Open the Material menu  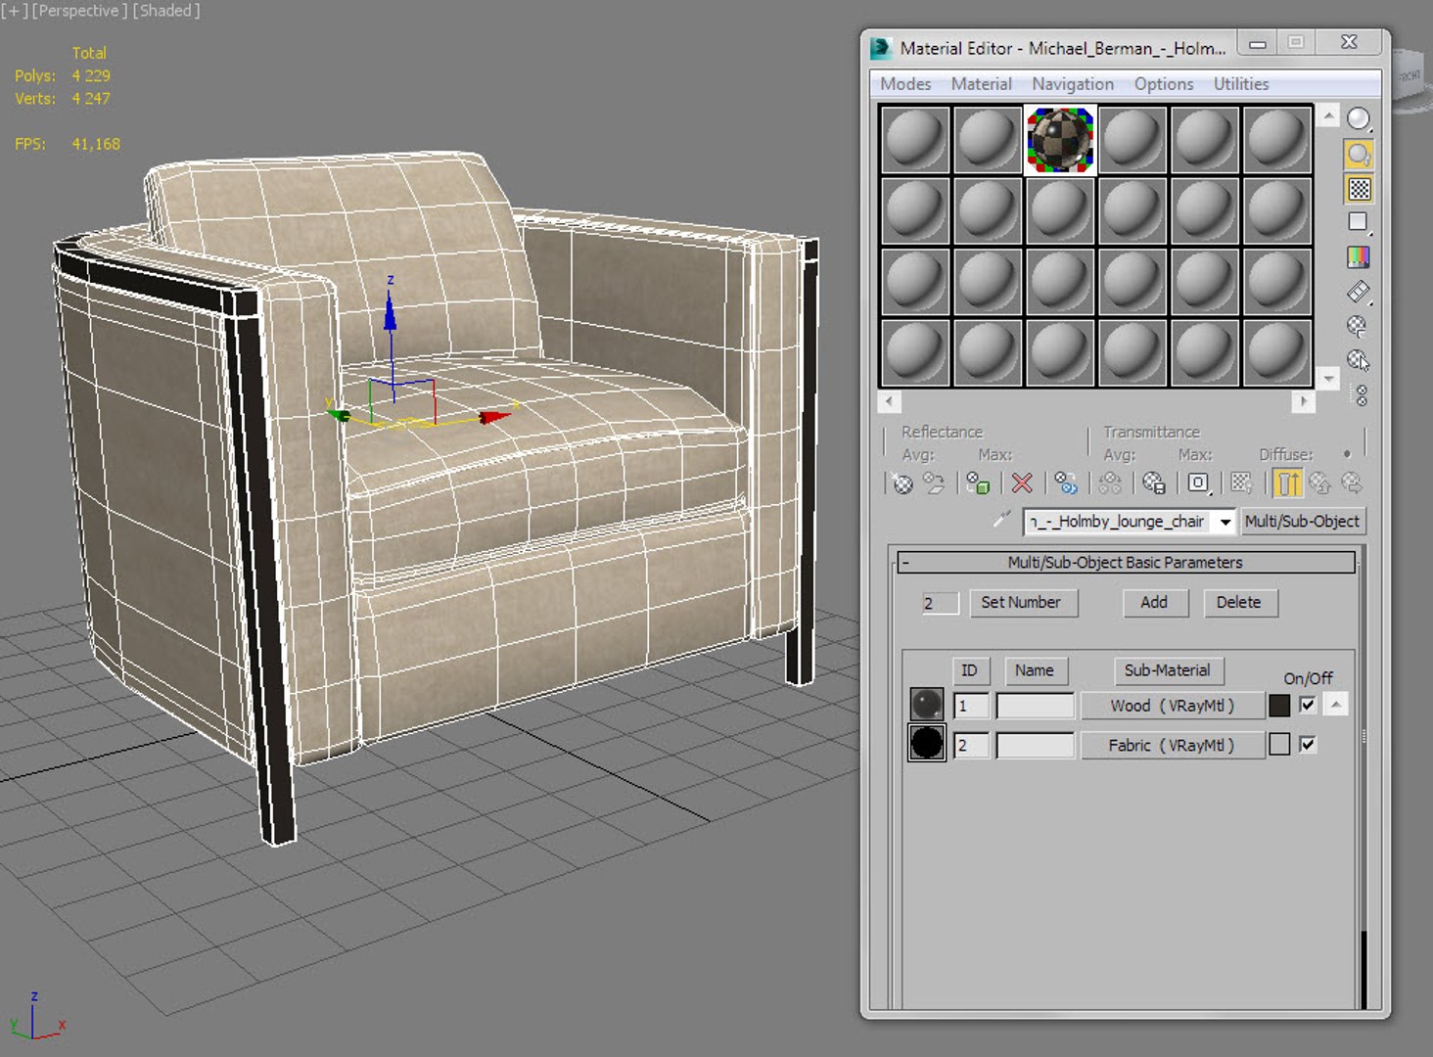tap(982, 84)
